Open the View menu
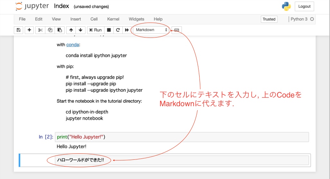This screenshot has height=179, width=330. [56, 19]
